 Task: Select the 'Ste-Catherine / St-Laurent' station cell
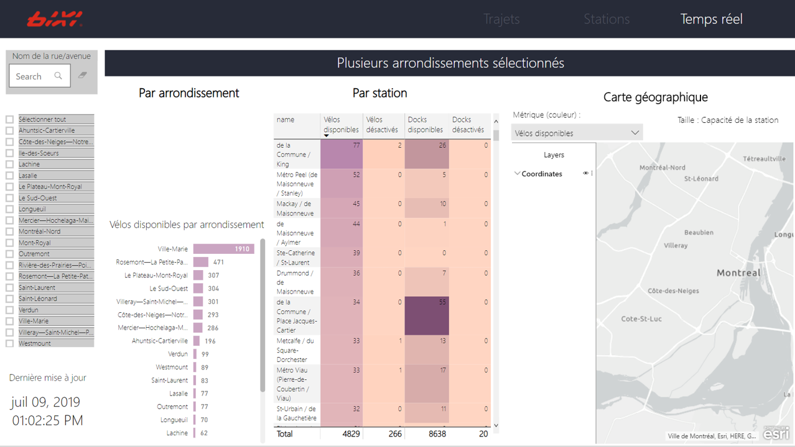click(297, 258)
